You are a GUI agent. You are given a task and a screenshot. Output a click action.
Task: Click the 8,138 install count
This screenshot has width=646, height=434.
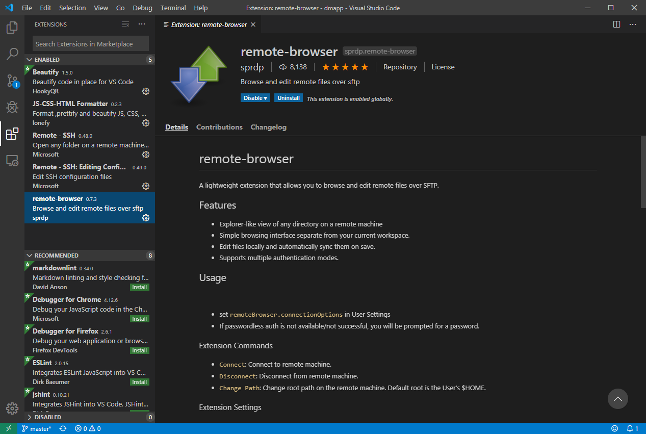tap(293, 67)
